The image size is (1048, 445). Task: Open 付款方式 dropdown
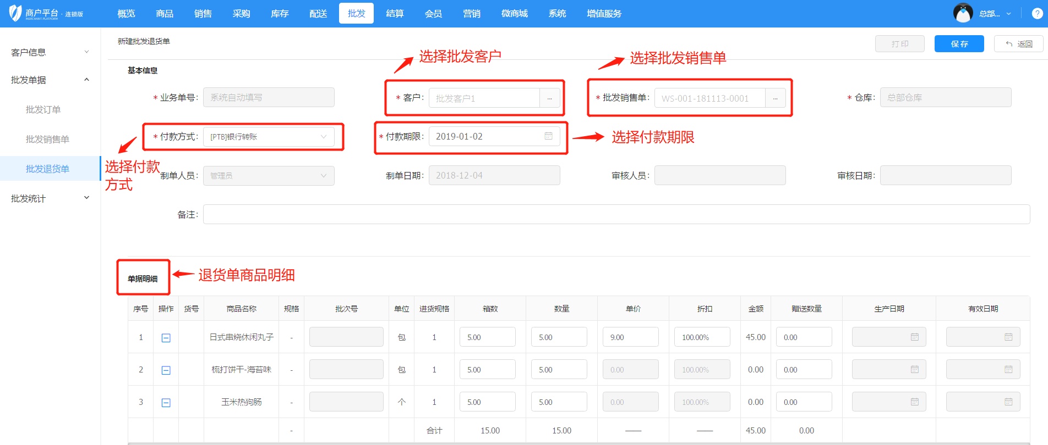pos(269,137)
